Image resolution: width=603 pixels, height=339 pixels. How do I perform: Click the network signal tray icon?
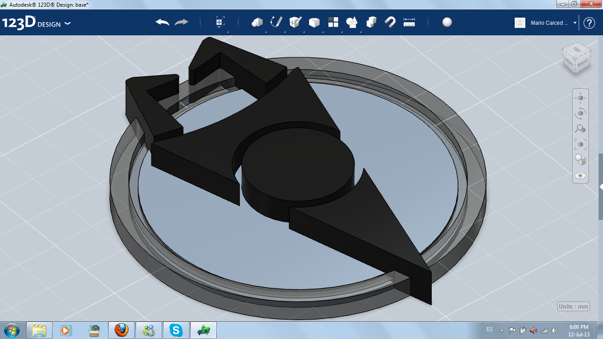tap(544, 330)
